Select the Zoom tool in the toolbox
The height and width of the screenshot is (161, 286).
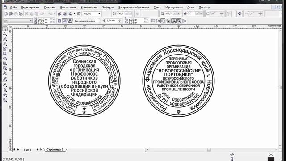[x=5, y=39]
